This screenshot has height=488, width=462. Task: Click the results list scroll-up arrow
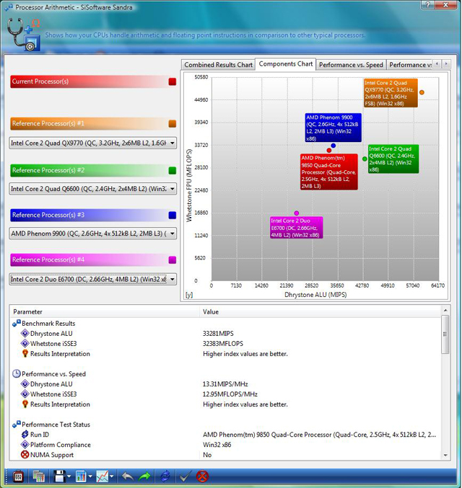445,310
